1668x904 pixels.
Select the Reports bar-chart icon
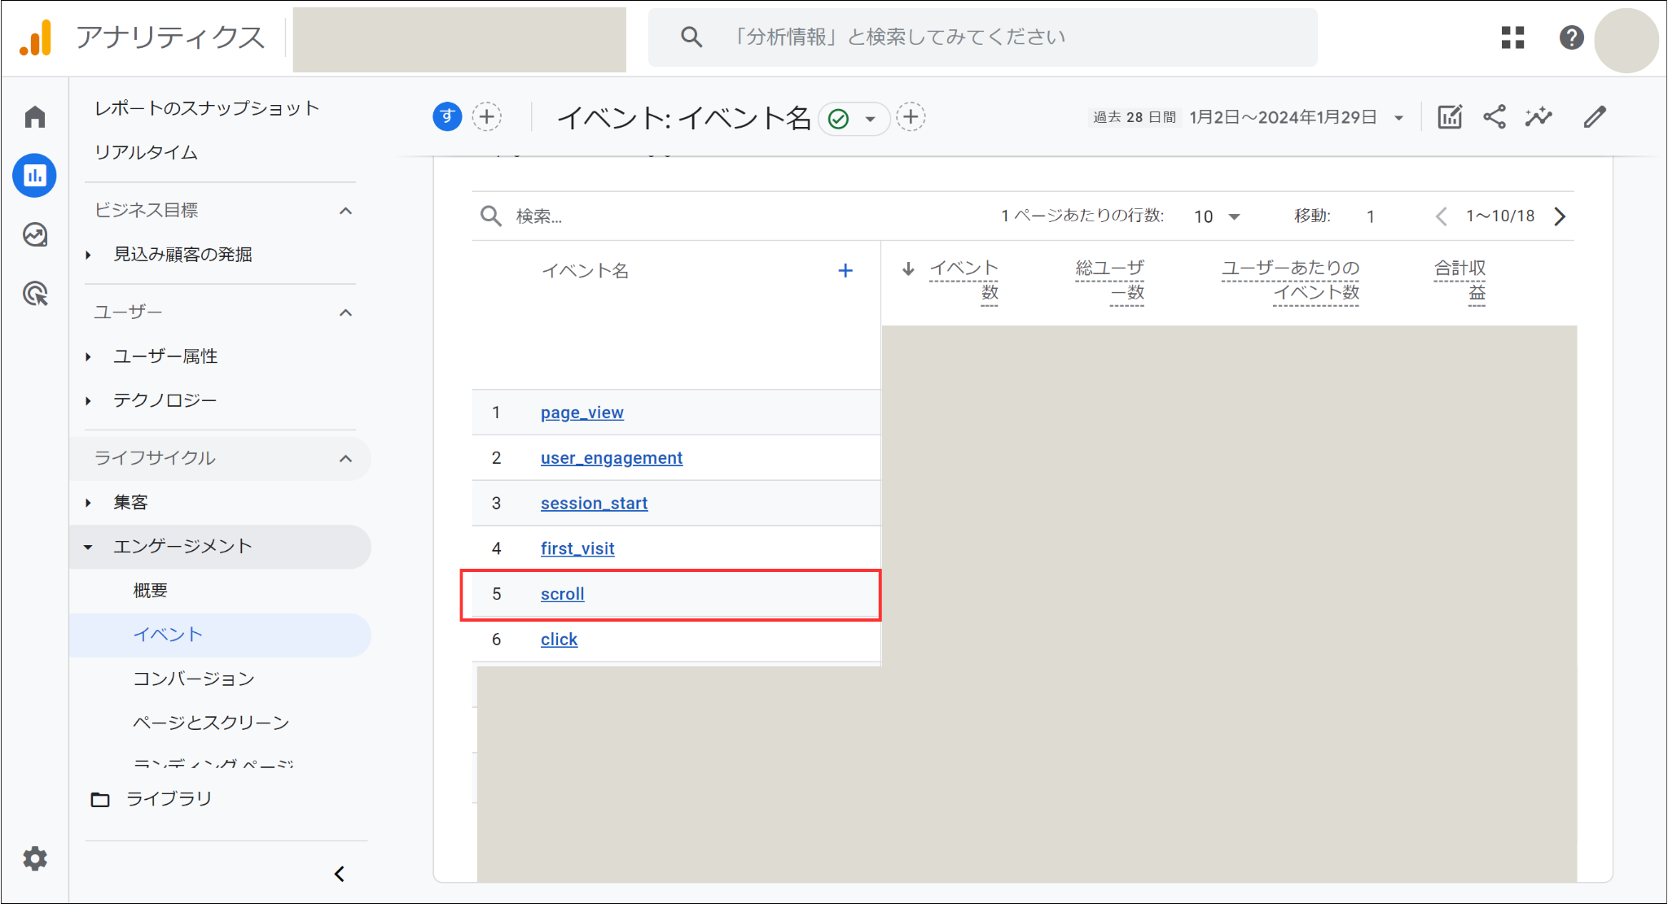pyautogui.click(x=35, y=175)
